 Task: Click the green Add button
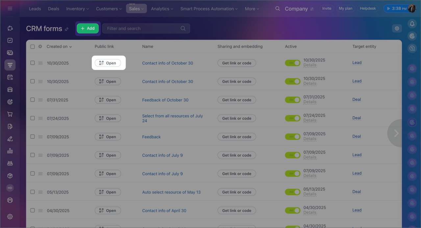[87, 29]
